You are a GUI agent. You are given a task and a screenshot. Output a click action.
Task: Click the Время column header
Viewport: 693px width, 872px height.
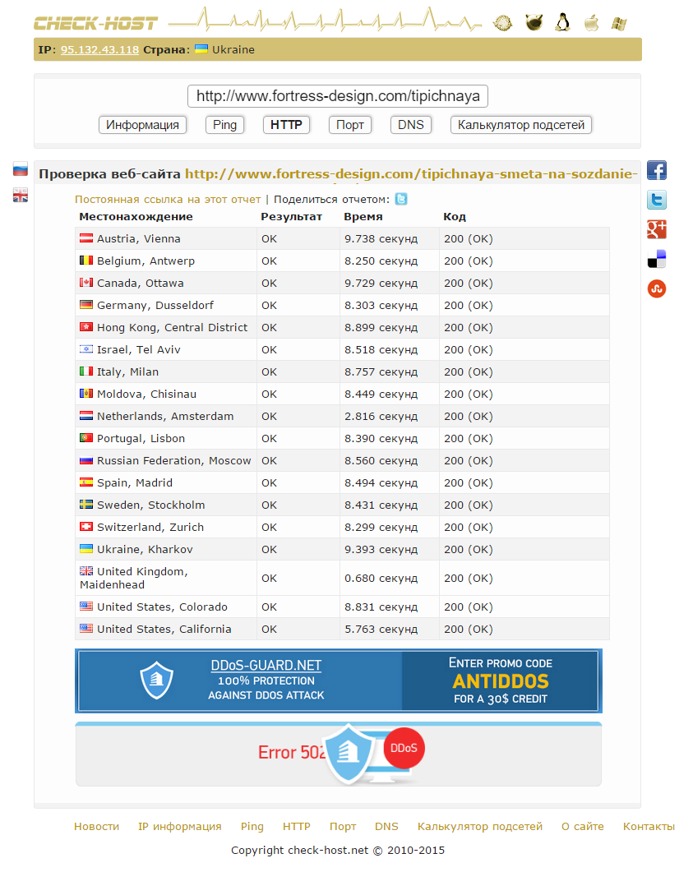363,216
